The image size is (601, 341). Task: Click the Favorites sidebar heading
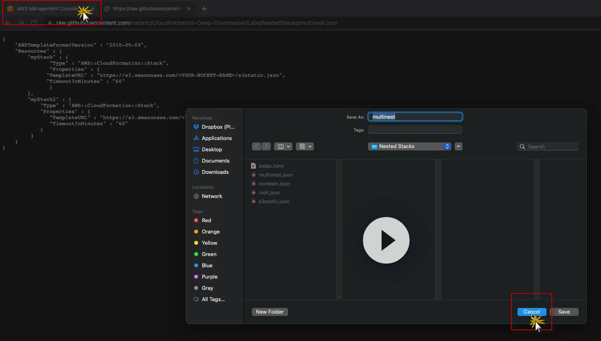tap(202, 118)
